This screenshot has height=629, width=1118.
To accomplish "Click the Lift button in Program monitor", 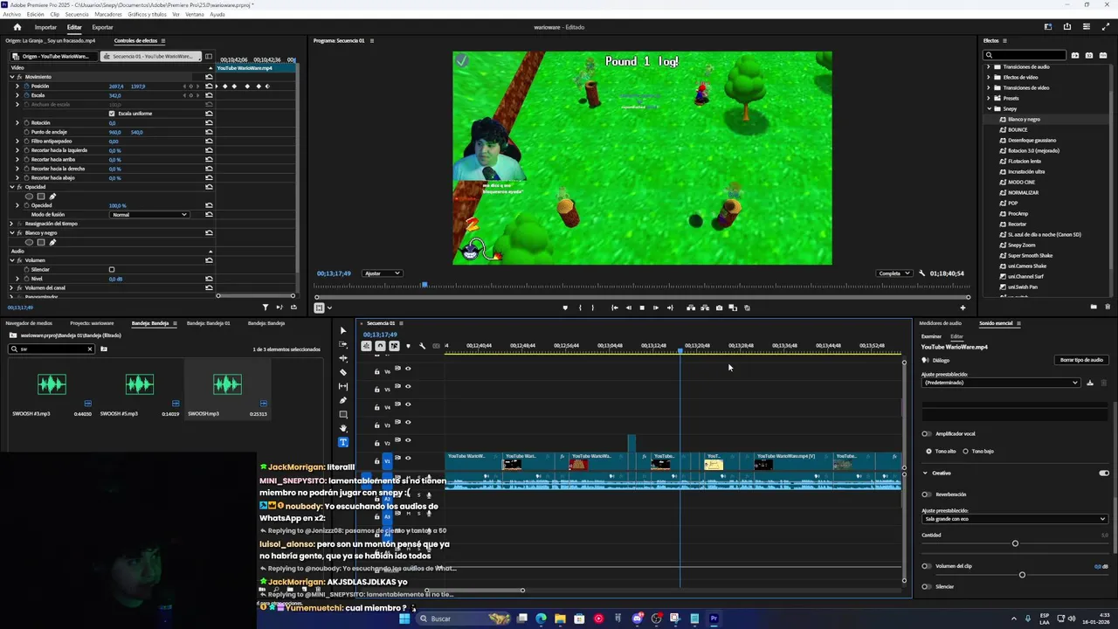I will pos(691,308).
